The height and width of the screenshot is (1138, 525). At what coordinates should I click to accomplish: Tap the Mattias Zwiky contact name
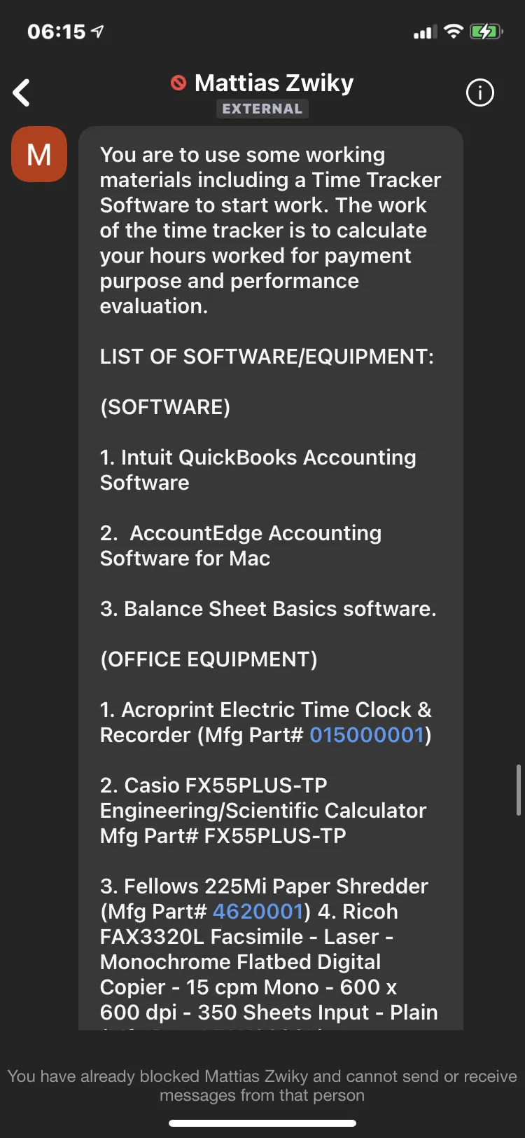(274, 83)
